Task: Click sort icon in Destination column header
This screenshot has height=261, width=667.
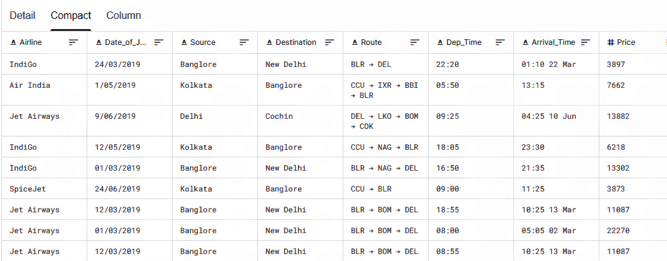Action: [x=329, y=42]
